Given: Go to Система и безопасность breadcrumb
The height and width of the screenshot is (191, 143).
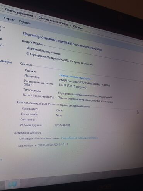Looking at the screenshot, I should [53, 21].
